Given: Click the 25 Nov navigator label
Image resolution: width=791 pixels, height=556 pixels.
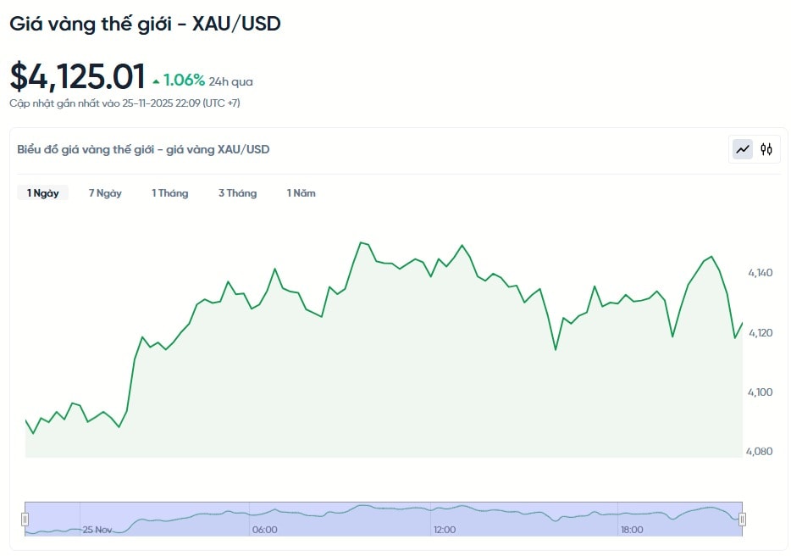Looking at the screenshot, I should 97,530.
